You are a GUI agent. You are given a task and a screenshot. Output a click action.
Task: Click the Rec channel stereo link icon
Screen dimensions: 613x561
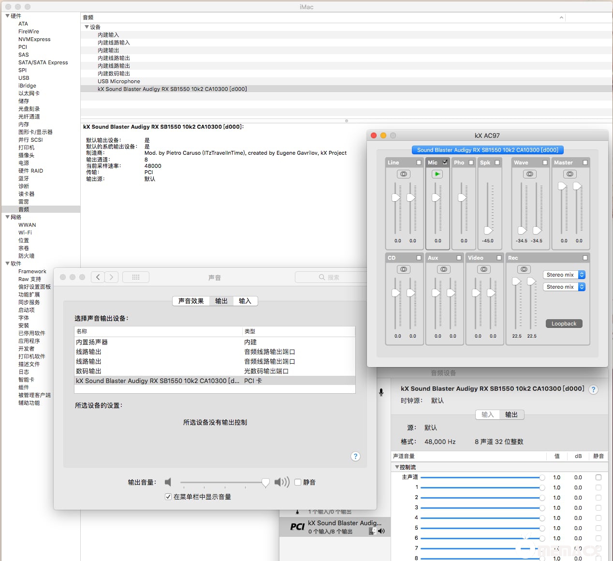pyautogui.click(x=524, y=269)
